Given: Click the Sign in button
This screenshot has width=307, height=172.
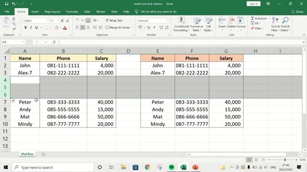Looking at the screenshot, I should pos(254,4).
